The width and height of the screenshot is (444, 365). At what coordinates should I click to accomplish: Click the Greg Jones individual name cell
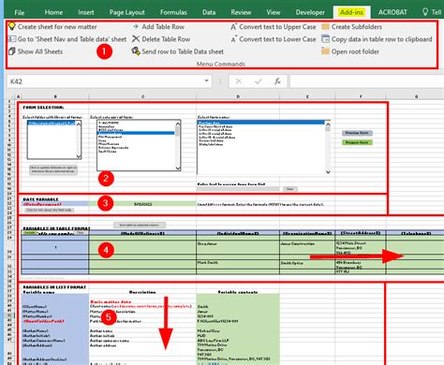[238, 247]
